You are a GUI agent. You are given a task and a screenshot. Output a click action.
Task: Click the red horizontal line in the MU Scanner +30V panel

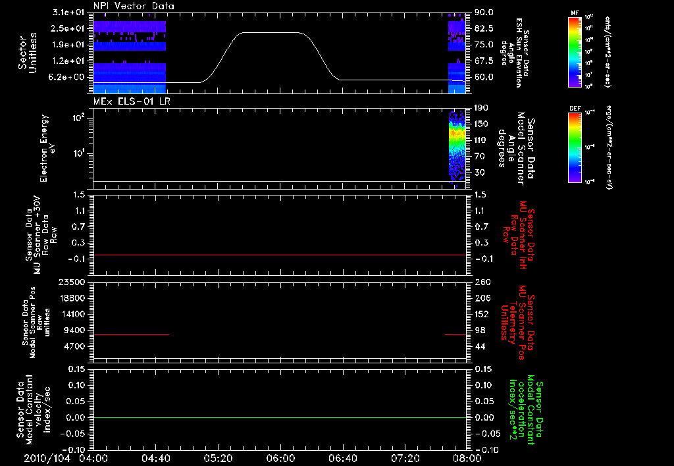280,255
